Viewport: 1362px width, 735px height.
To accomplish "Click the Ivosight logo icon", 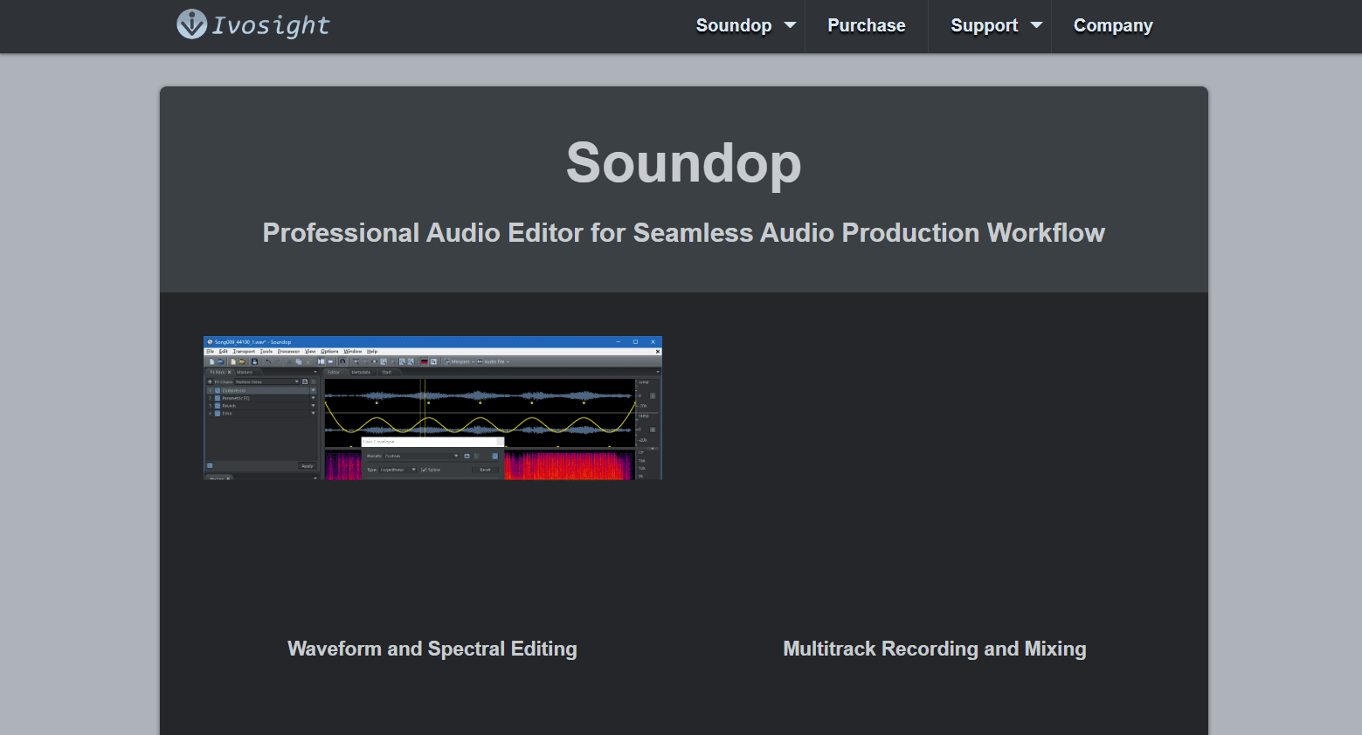I will click(x=191, y=24).
